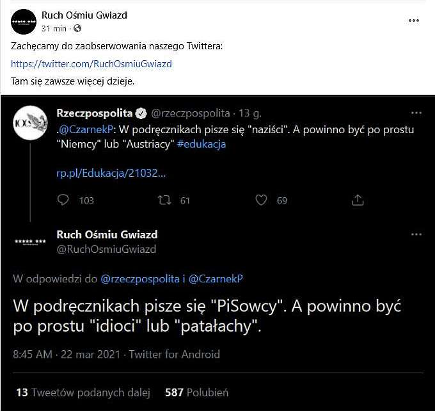Click the Rzeczpospolita avatar thumbnail
The height and width of the screenshot is (411, 435).
click(x=30, y=123)
